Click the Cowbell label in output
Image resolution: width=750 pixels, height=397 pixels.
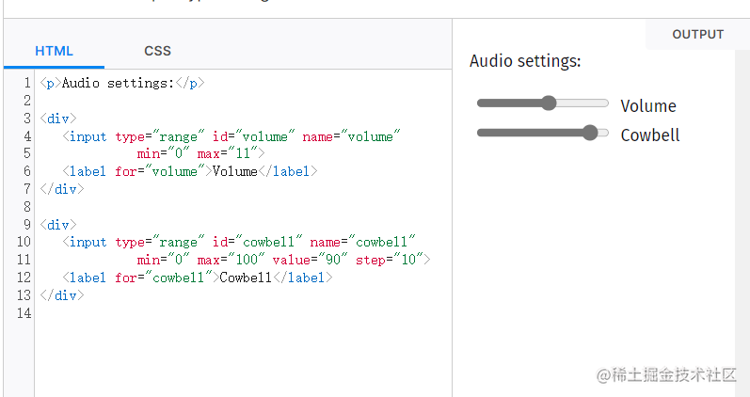pyautogui.click(x=649, y=135)
